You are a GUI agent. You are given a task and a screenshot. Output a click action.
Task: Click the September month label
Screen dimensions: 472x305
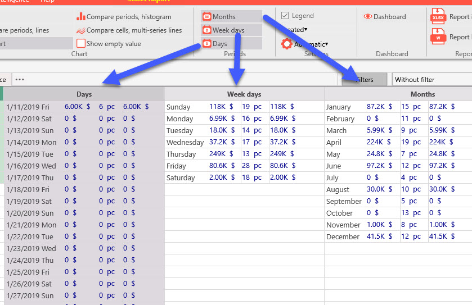tap(344, 201)
